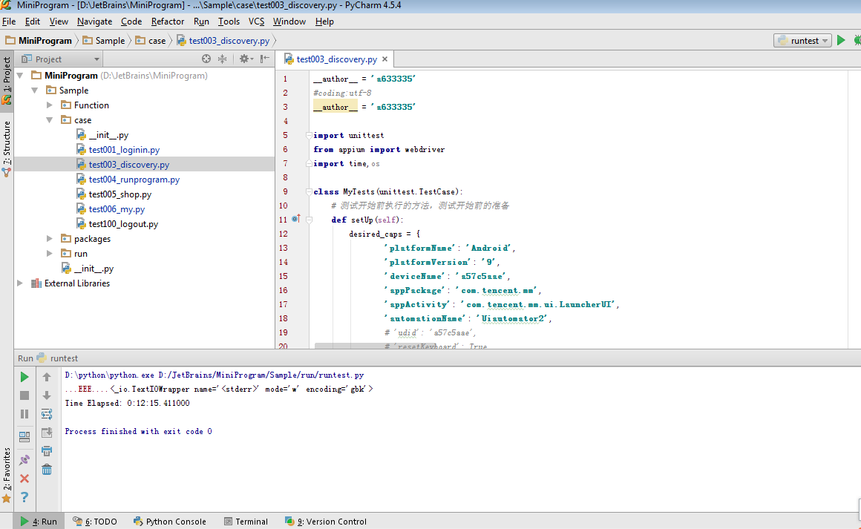This screenshot has width=861, height=529.
Task: Open the runtest run configuration dropdown
Action: [803, 41]
